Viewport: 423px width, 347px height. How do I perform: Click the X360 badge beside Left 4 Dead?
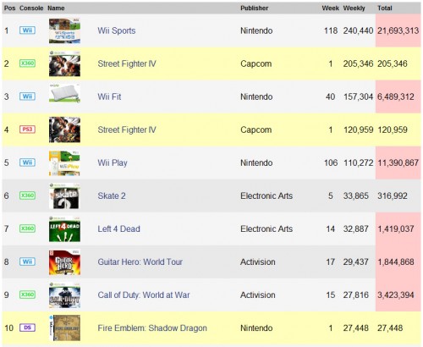click(x=27, y=229)
